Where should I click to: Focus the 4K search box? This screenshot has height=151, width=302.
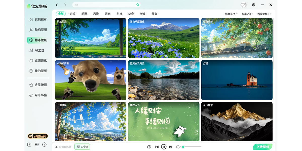click(x=106, y=5)
